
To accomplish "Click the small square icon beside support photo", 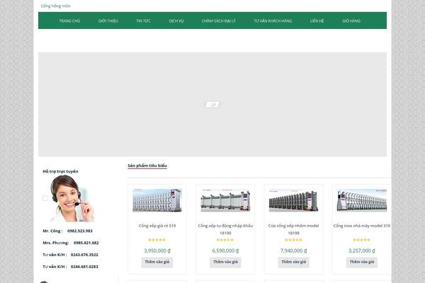I will (x=45, y=198).
